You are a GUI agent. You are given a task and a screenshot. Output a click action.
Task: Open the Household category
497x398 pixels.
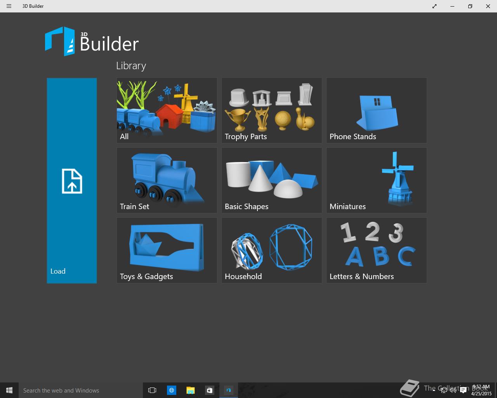272,250
